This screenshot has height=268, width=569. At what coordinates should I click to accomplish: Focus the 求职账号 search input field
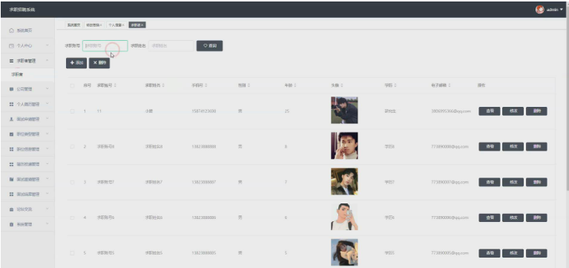pos(105,46)
